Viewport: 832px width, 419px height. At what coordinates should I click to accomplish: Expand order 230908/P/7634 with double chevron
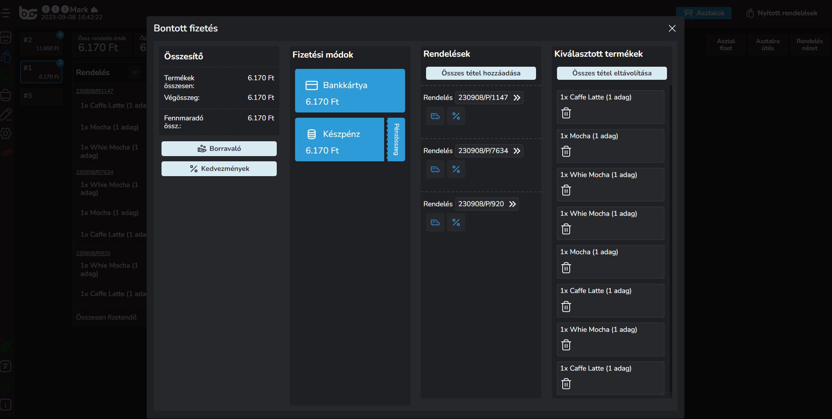click(x=517, y=151)
